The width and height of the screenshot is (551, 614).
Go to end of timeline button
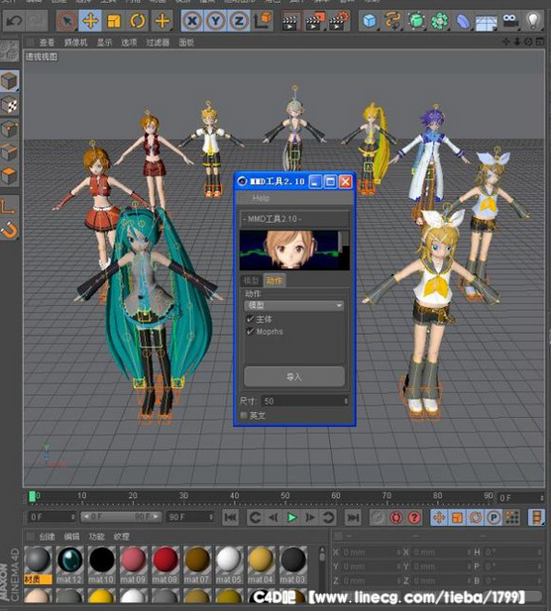tap(353, 518)
